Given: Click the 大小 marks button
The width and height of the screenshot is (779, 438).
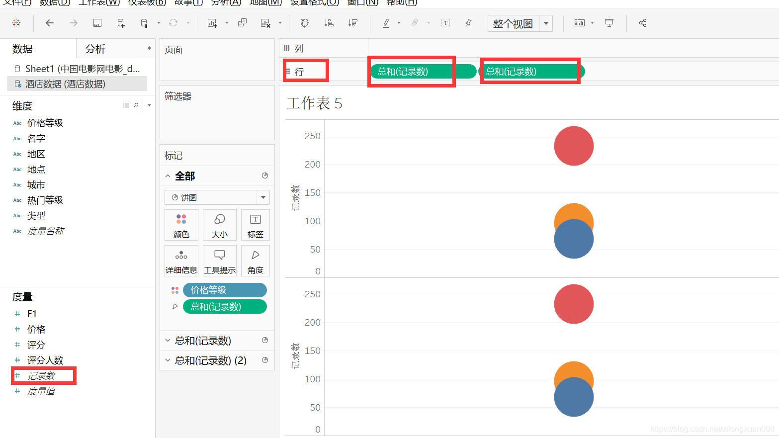Looking at the screenshot, I should click(220, 226).
